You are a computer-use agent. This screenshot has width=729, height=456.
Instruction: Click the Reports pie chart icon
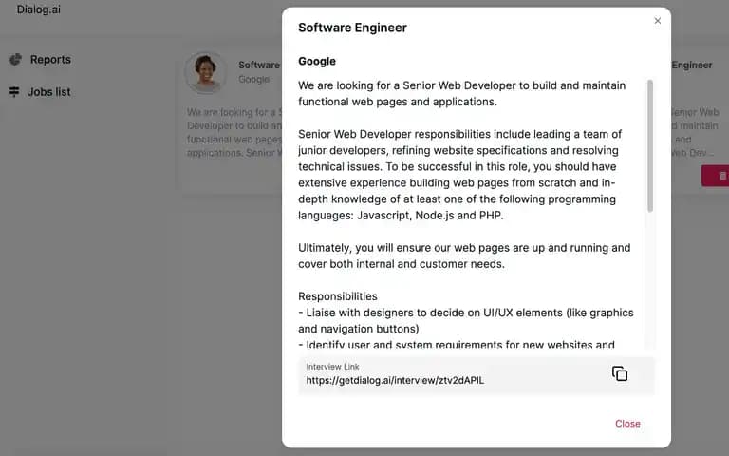coord(16,59)
